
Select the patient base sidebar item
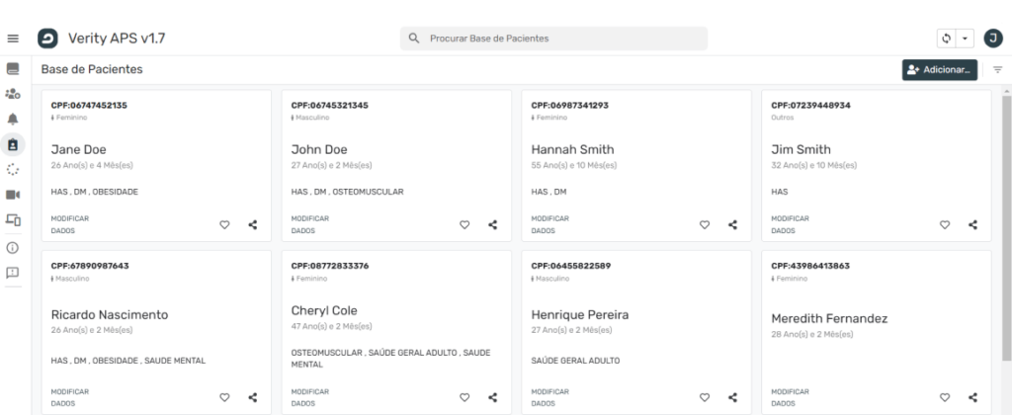[13, 144]
